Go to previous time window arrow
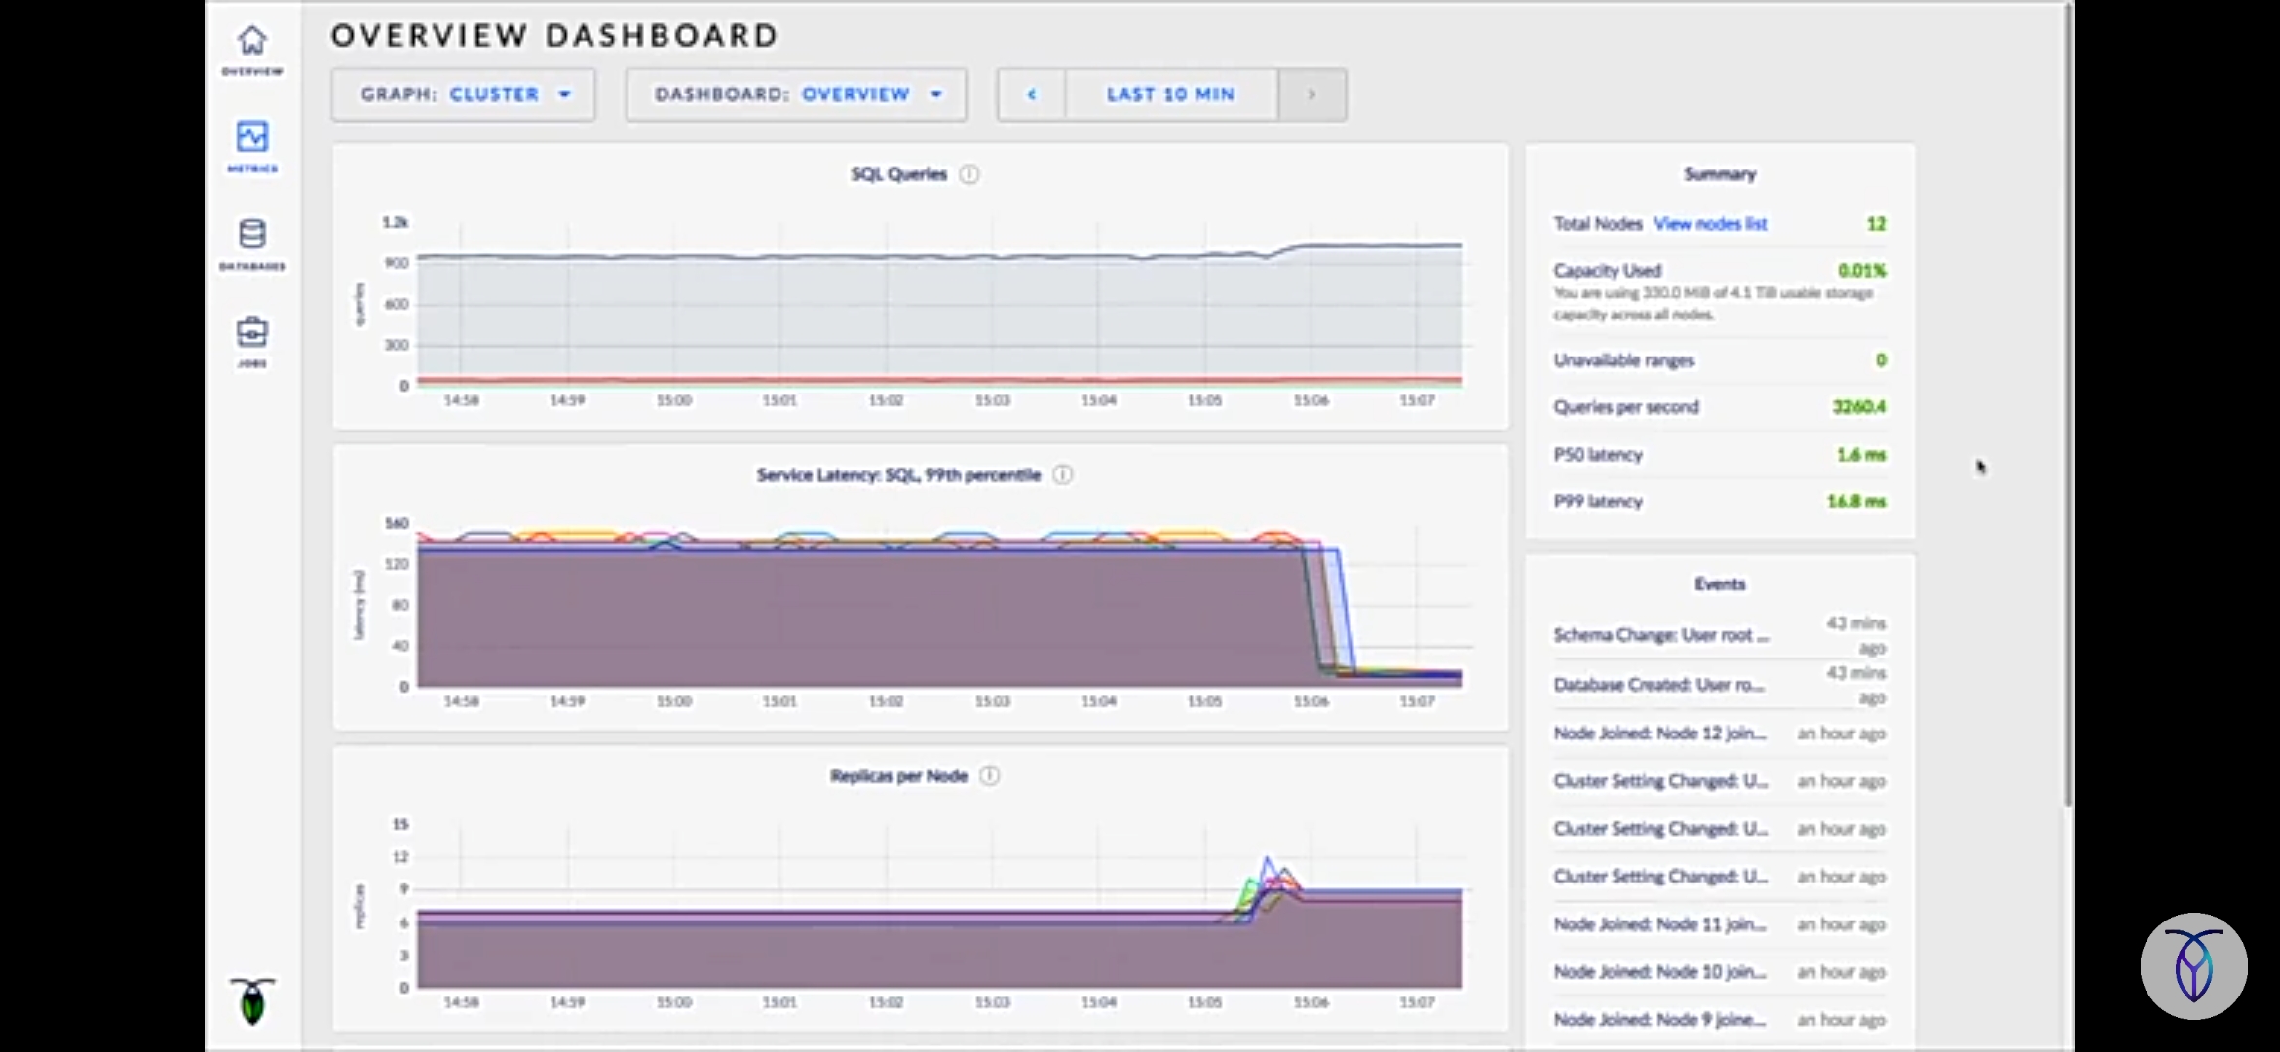 (1031, 94)
